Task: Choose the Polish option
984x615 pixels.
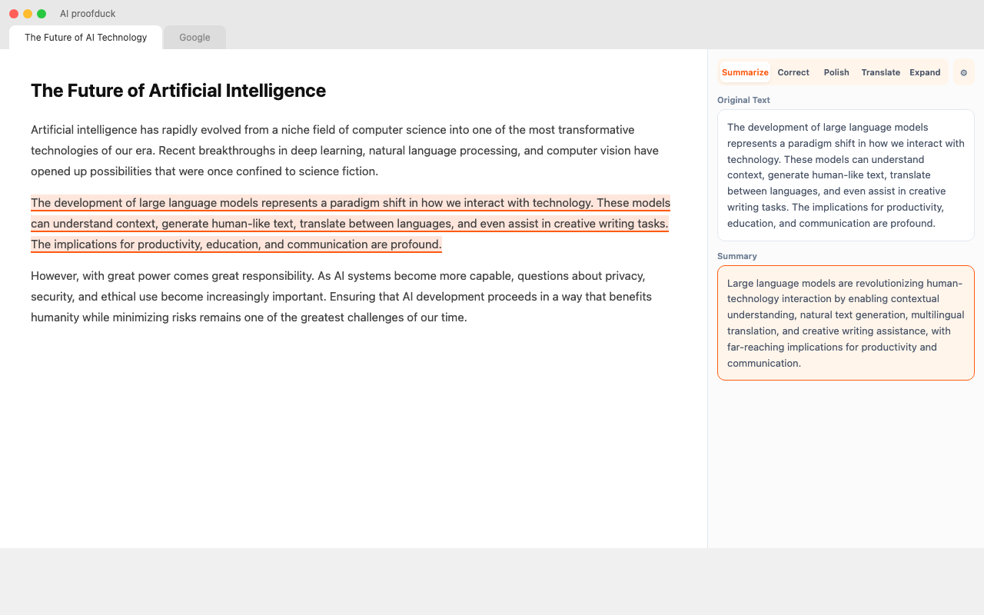Action: (836, 72)
